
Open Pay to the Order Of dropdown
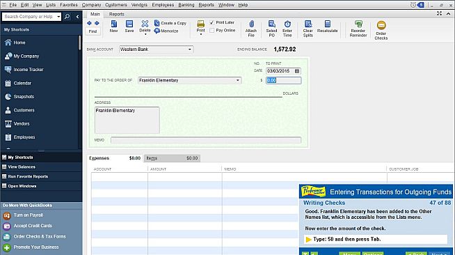click(238, 80)
